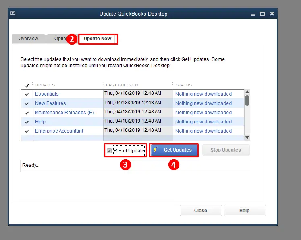Minimize the Update QuickBooks Desktop window
The width and height of the screenshot is (301, 240).
pos(253,14)
